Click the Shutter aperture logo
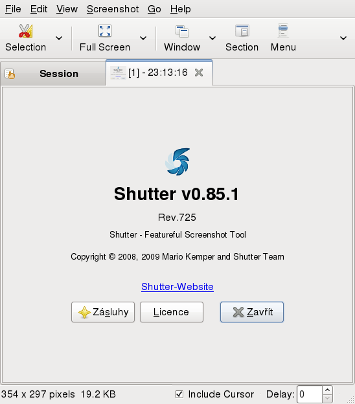The width and height of the screenshot is (355, 404). 177,162
